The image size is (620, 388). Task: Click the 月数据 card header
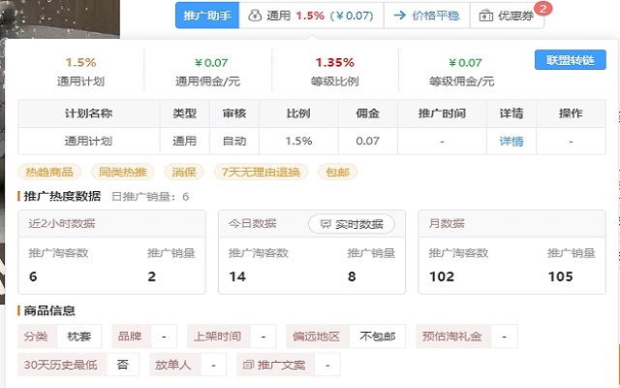(x=511, y=224)
